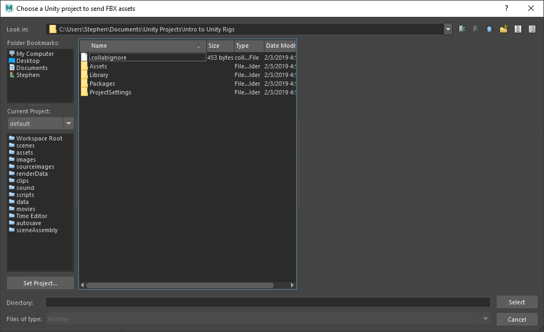Sort files by Name column header
The height and width of the screenshot is (332, 544).
click(x=144, y=46)
